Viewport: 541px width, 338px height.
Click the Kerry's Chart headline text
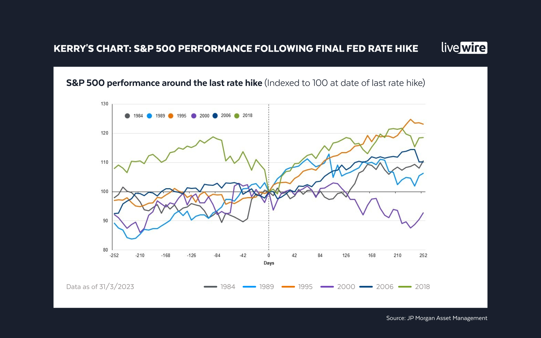(236, 49)
